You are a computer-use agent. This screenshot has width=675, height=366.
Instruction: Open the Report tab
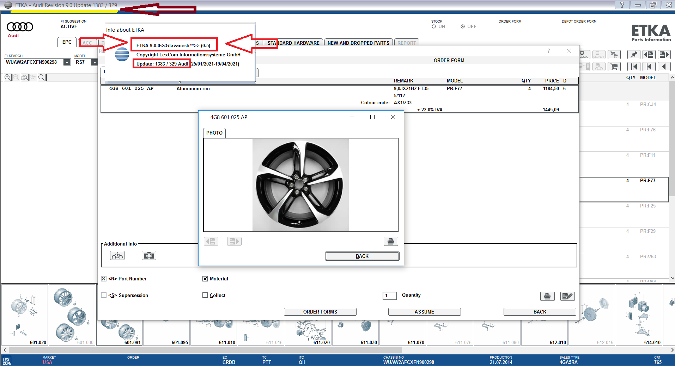coord(407,43)
